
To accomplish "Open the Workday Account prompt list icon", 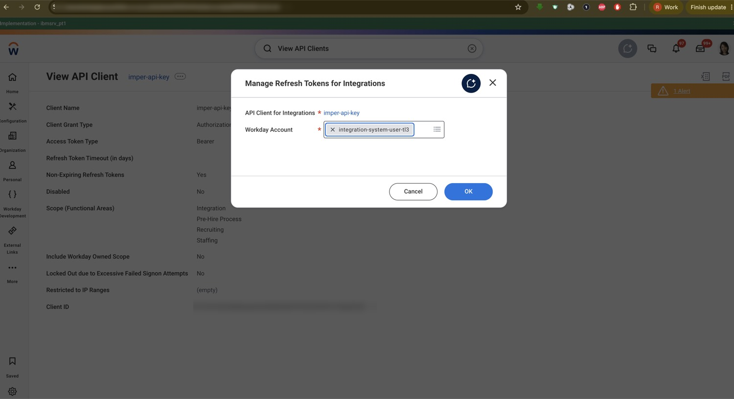I will pyautogui.click(x=437, y=129).
